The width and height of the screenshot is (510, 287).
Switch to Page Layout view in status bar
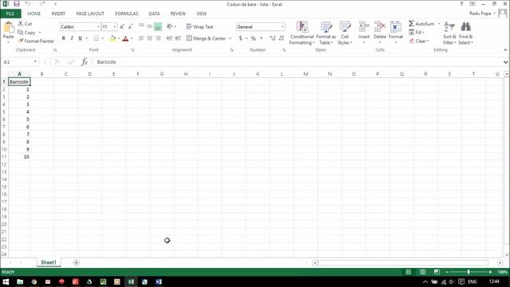[x=422, y=272]
